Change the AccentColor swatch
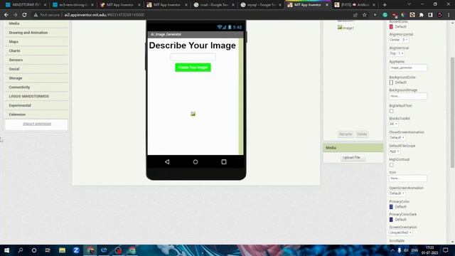The height and width of the screenshot is (256, 455). tap(391, 27)
